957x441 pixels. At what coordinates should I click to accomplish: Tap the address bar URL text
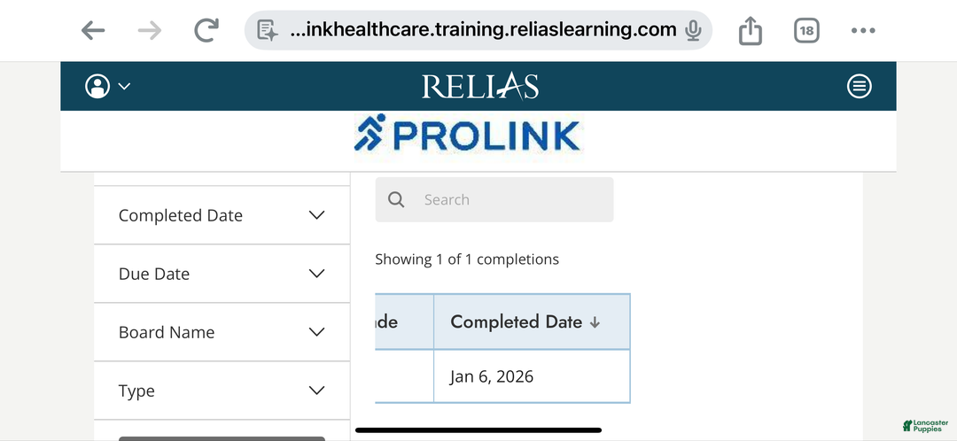483,30
